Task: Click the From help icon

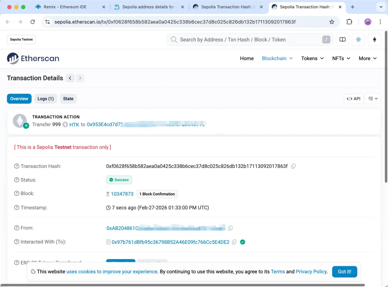Action: (17, 228)
